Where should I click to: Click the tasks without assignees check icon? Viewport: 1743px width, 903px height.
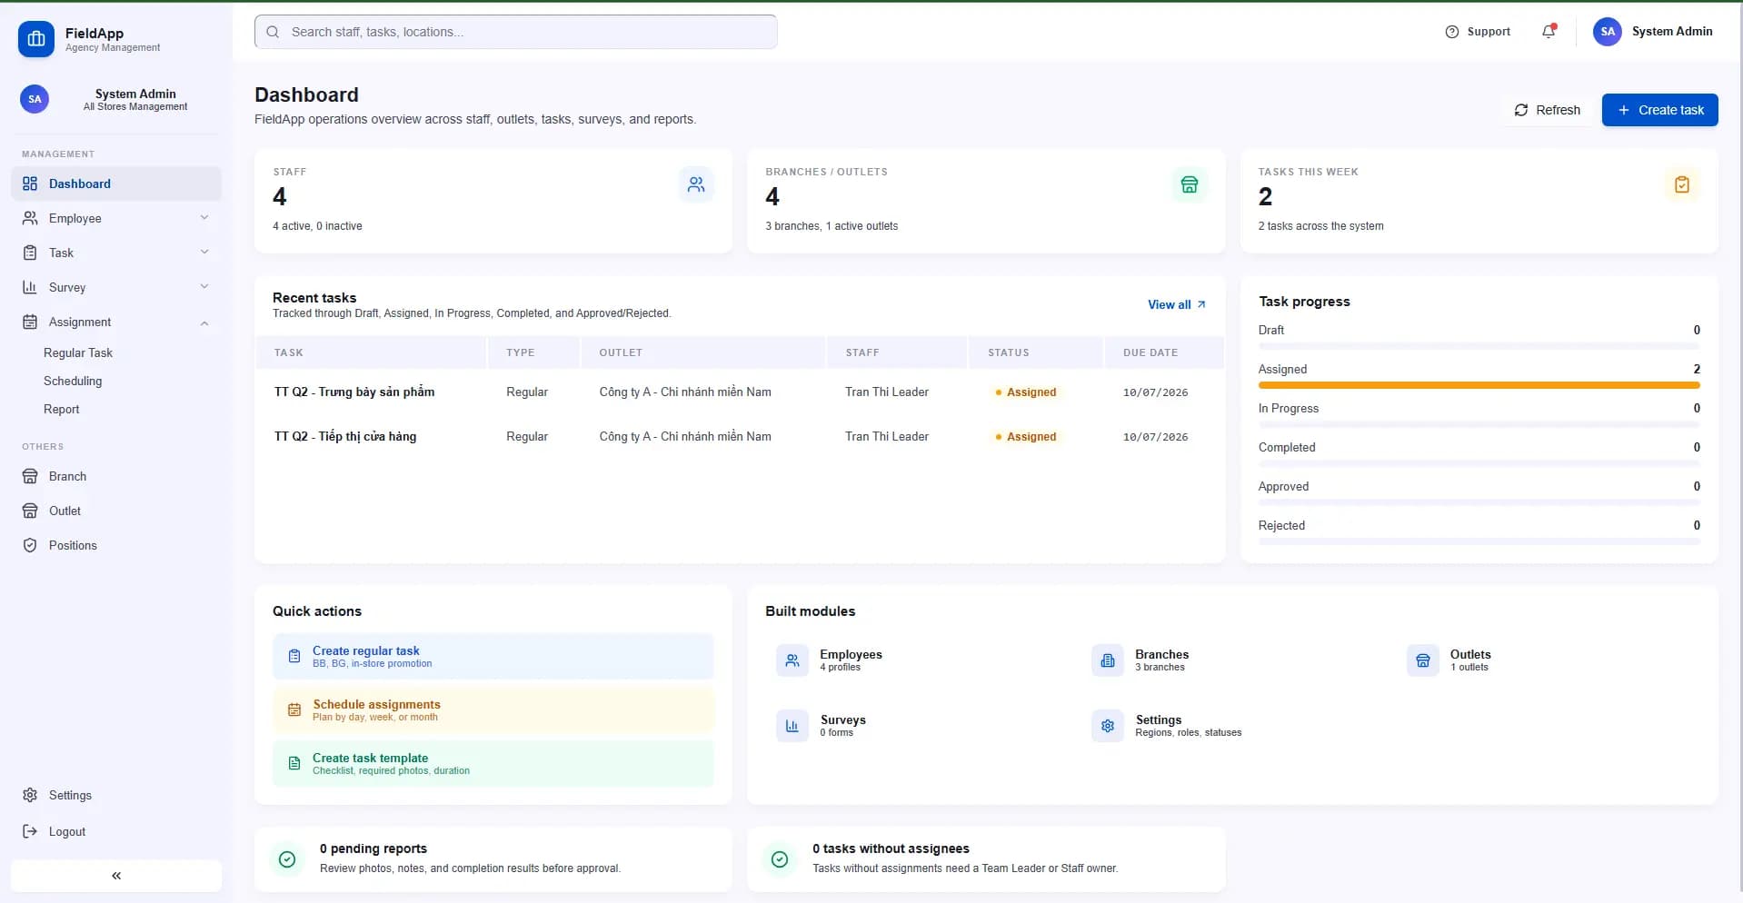tap(780, 858)
